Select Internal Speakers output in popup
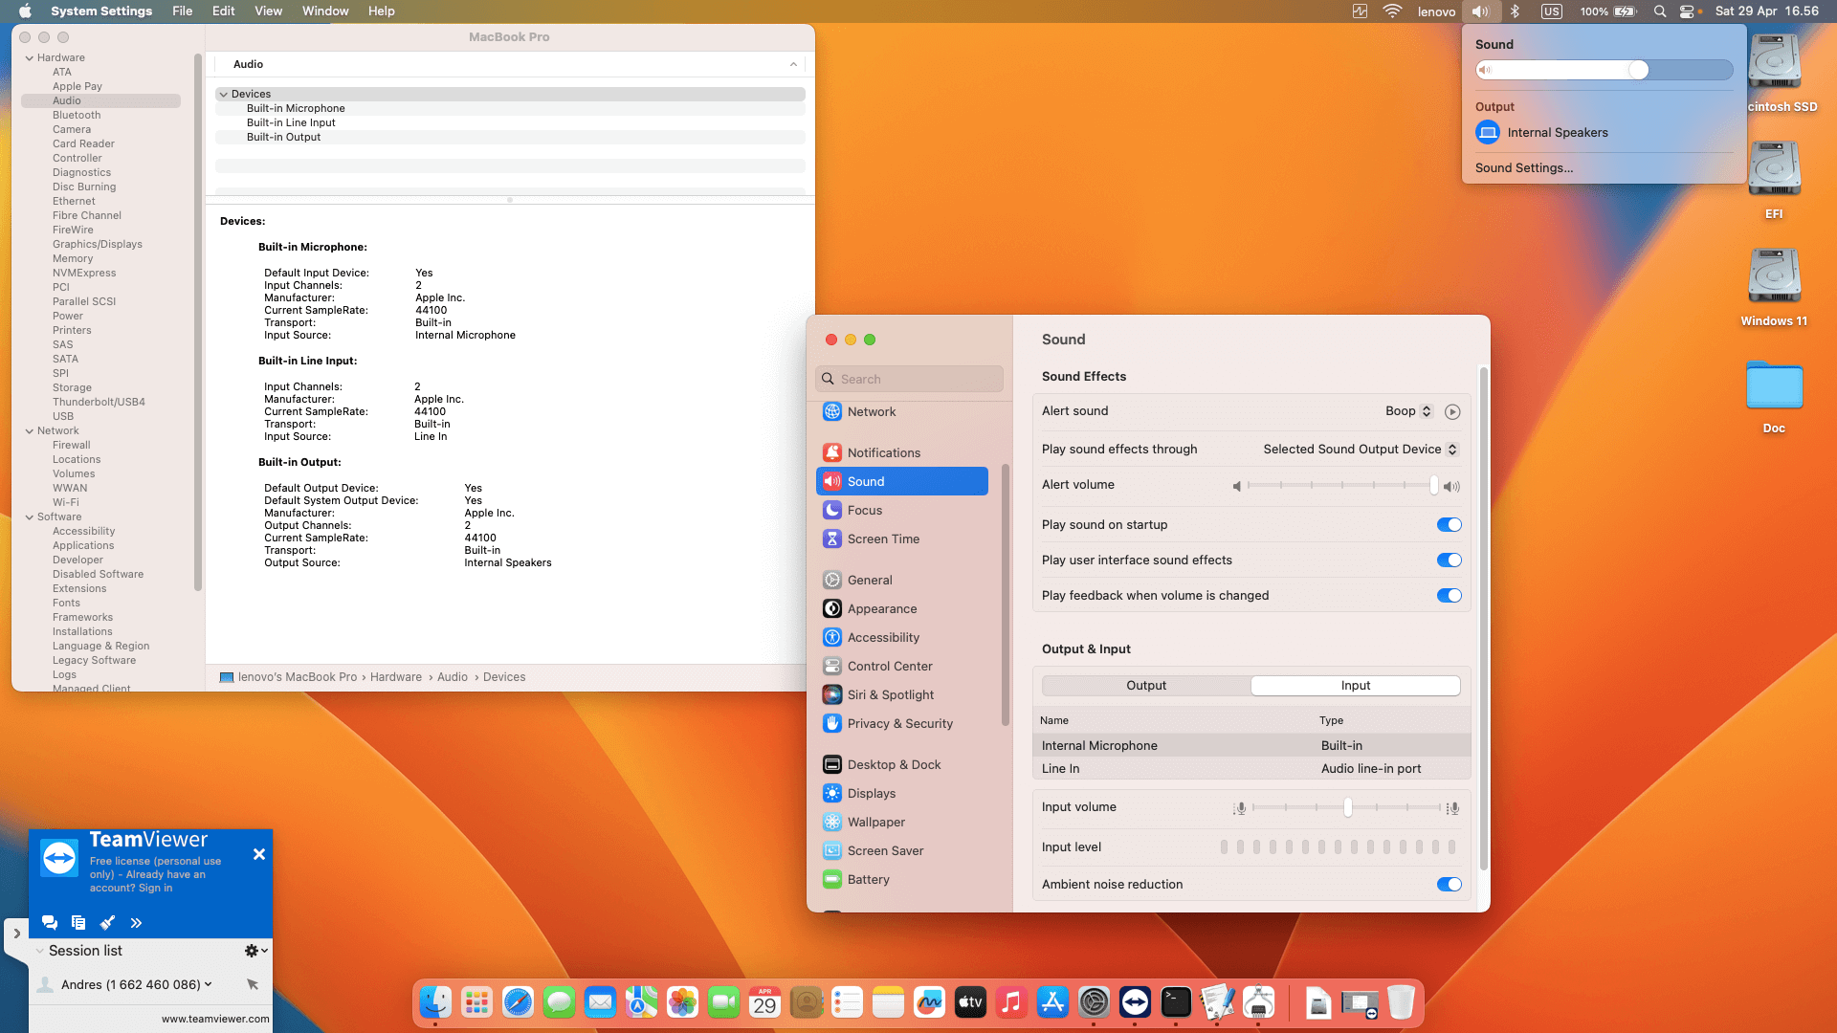The height and width of the screenshot is (1033, 1837). coord(1605,133)
